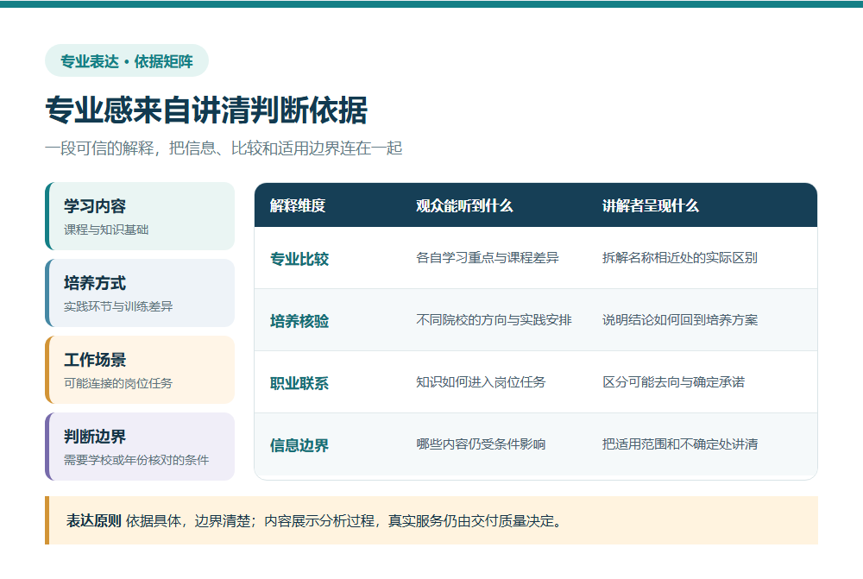Click cell 拆解名称相近处的实际区别
This screenshot has height=579, width=863.
point(680,258)
